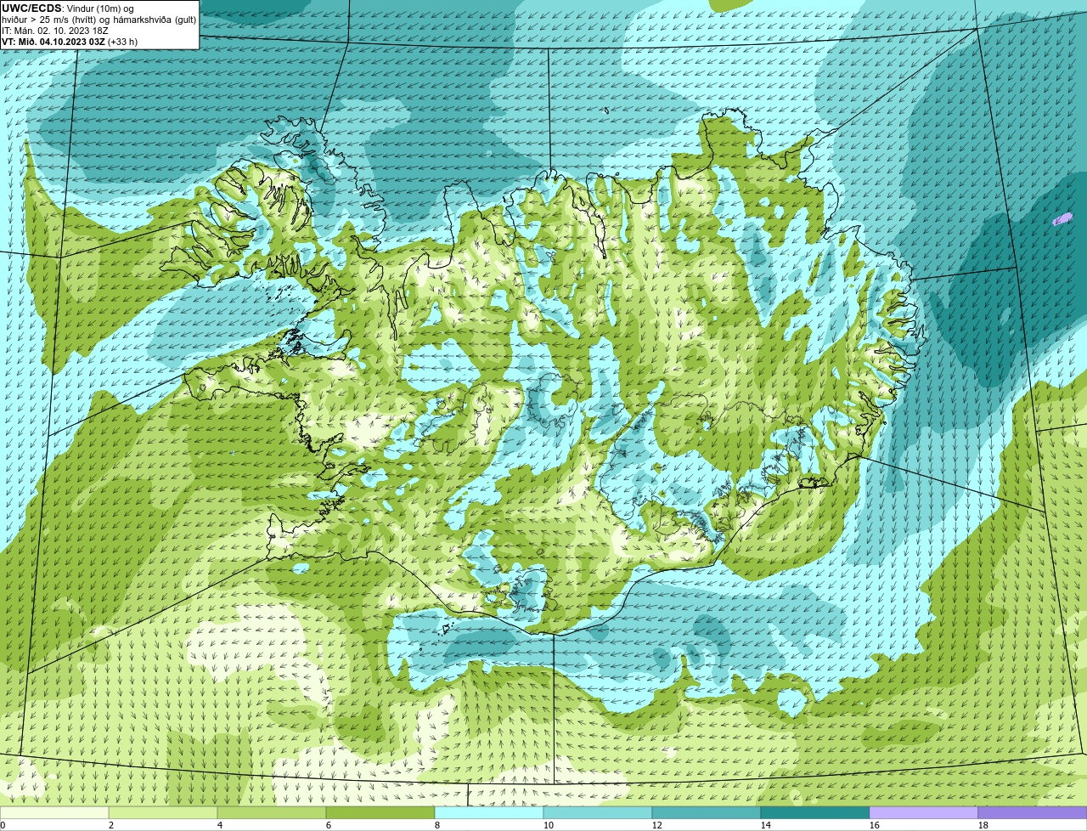This screenshot has width=1087, height=831.
Task: Click the "14" label on the wind scale
Action: [766, 825]
